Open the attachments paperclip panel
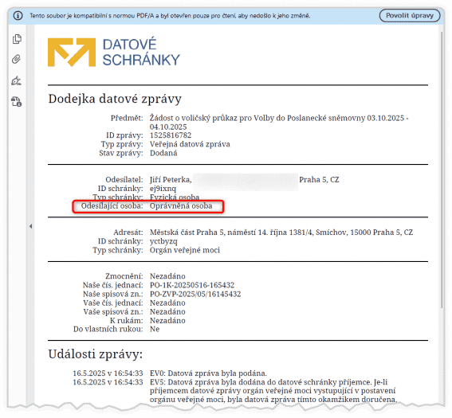Viewport: 452px width, 418px height. (x=17, y=59)
